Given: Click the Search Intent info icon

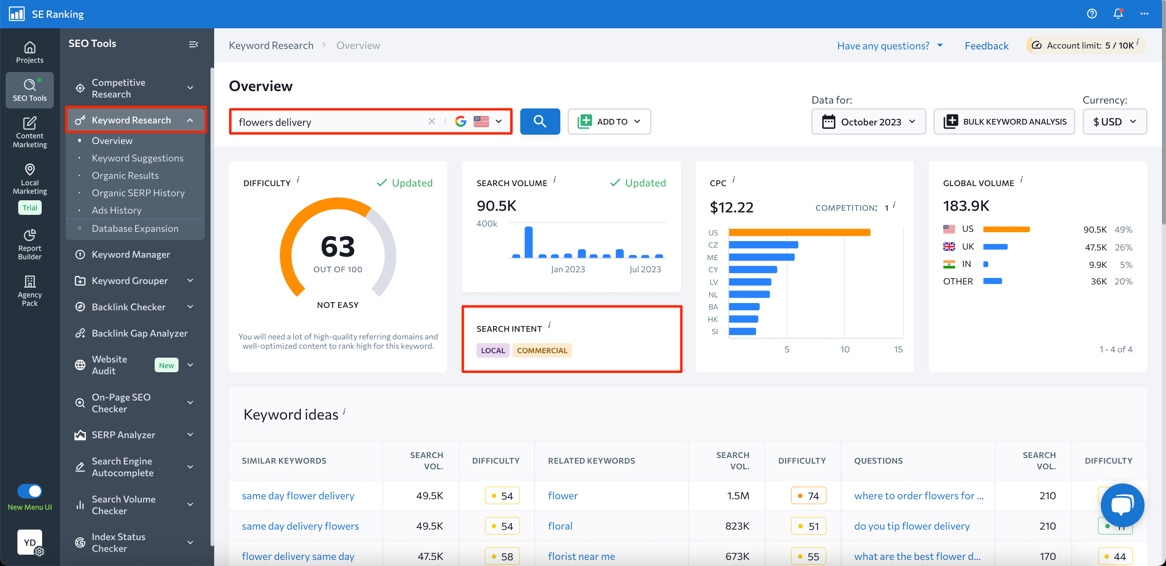Looking at the screenshot, I should [x=549, y=325].
